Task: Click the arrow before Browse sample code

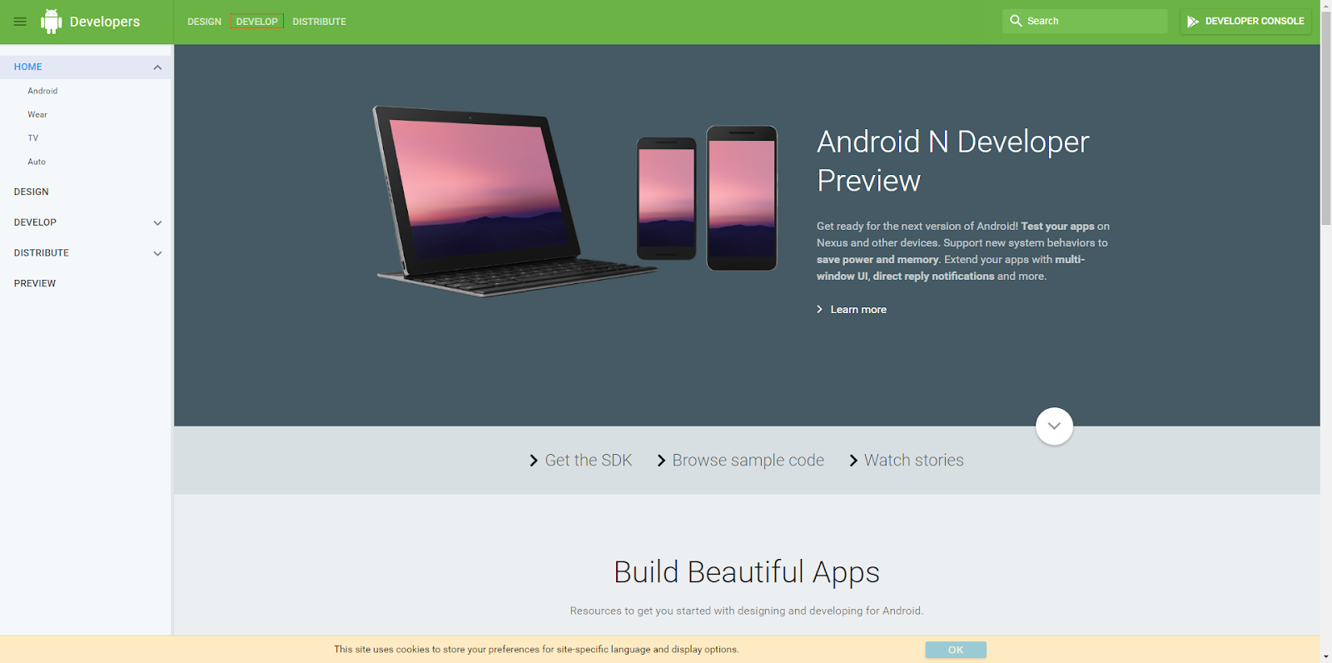Action: click(x=661, y=461)
